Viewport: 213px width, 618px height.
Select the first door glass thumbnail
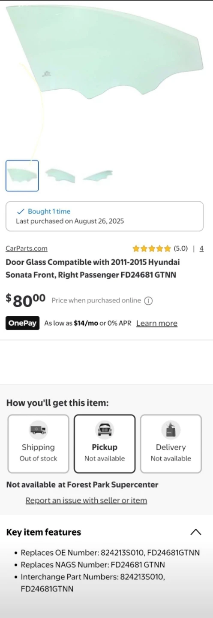point(22,176)
